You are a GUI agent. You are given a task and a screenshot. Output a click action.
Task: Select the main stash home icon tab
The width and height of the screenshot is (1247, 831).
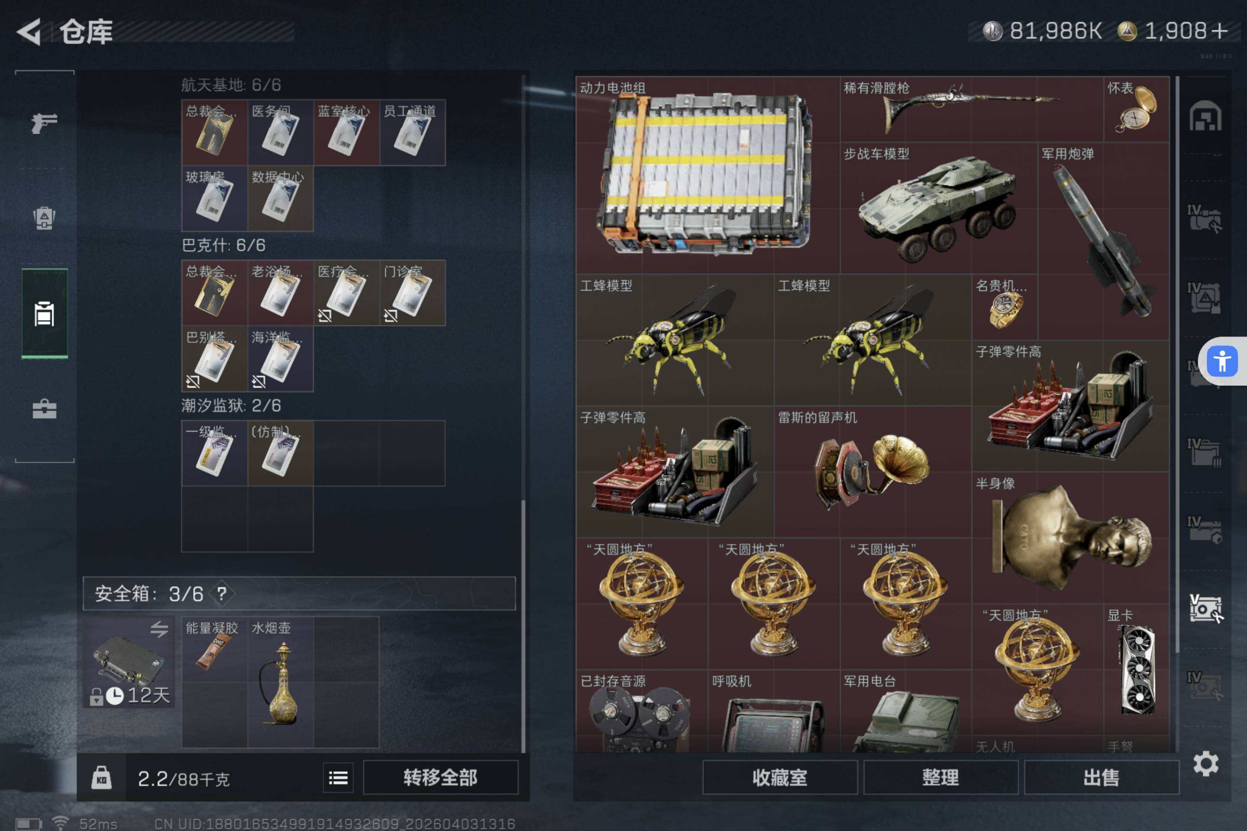tap(1205, 116)
